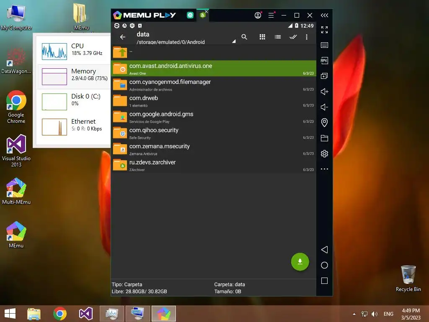Open File Explorer from the taskbar
429x322 pixels.
pyautogui.click(x=34, y=314)
